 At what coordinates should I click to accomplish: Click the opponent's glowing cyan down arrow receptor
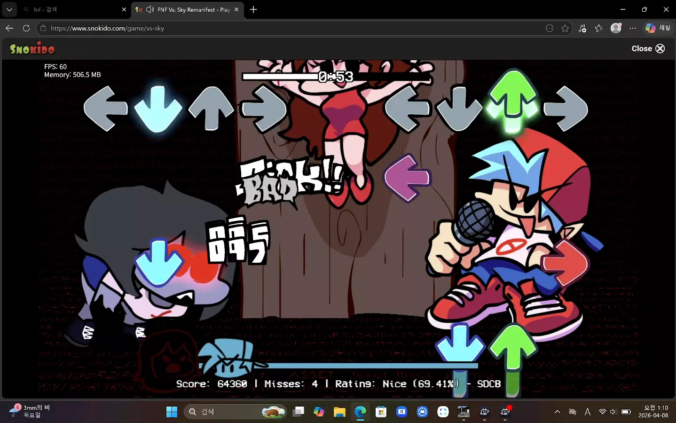[x=158, y=109]
